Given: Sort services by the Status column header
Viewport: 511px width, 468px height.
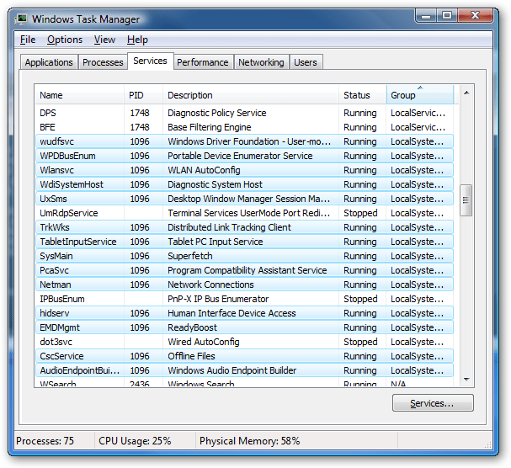Looking at the screenshot, I should pyautogui.click(x=363, y=95).
